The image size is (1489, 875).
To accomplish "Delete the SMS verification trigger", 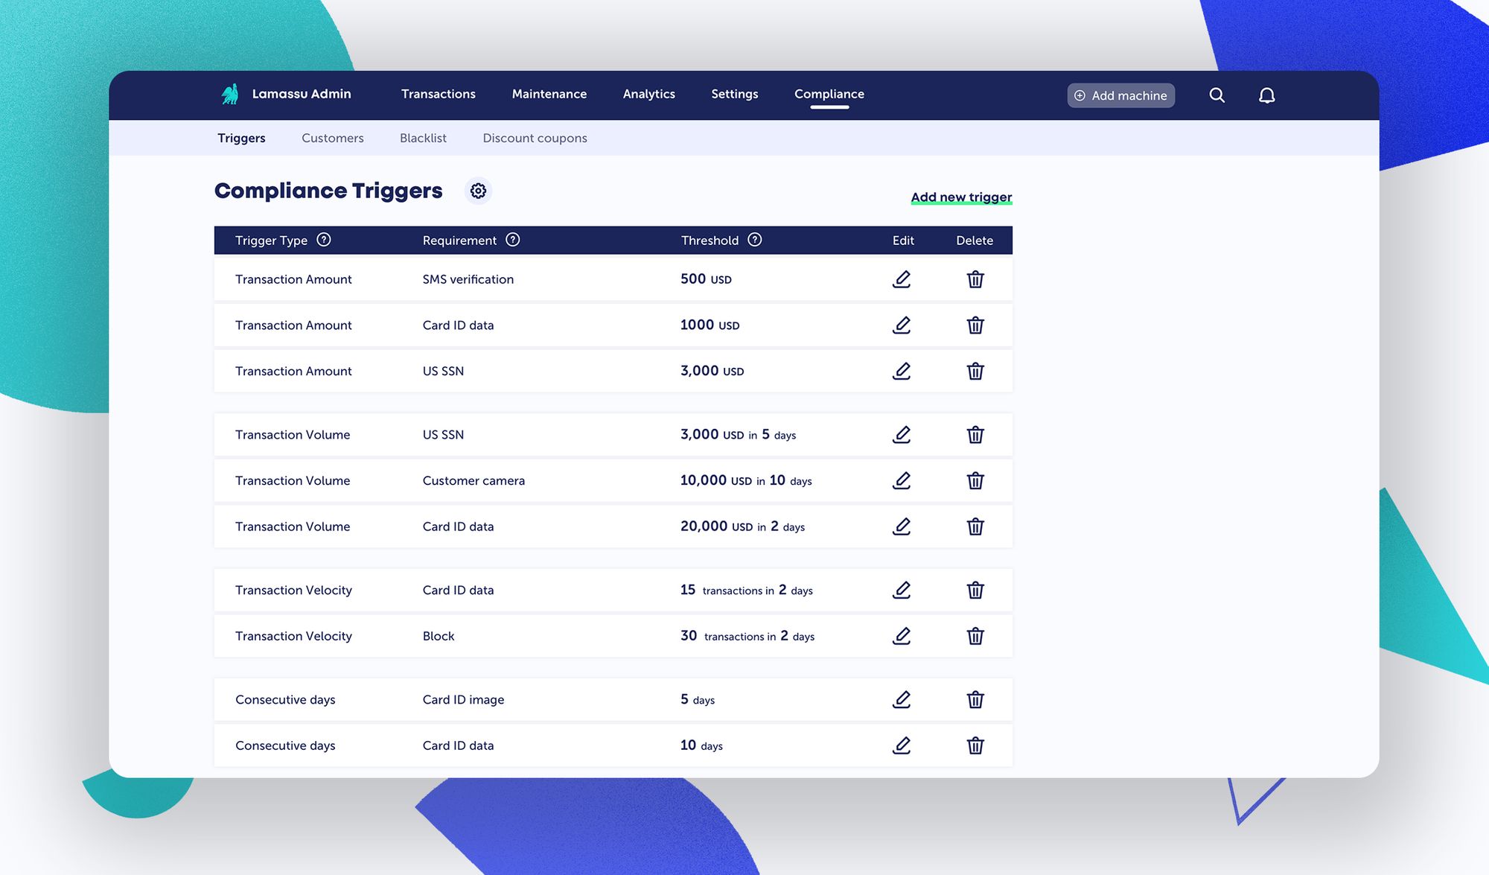I will pos(975,279).
